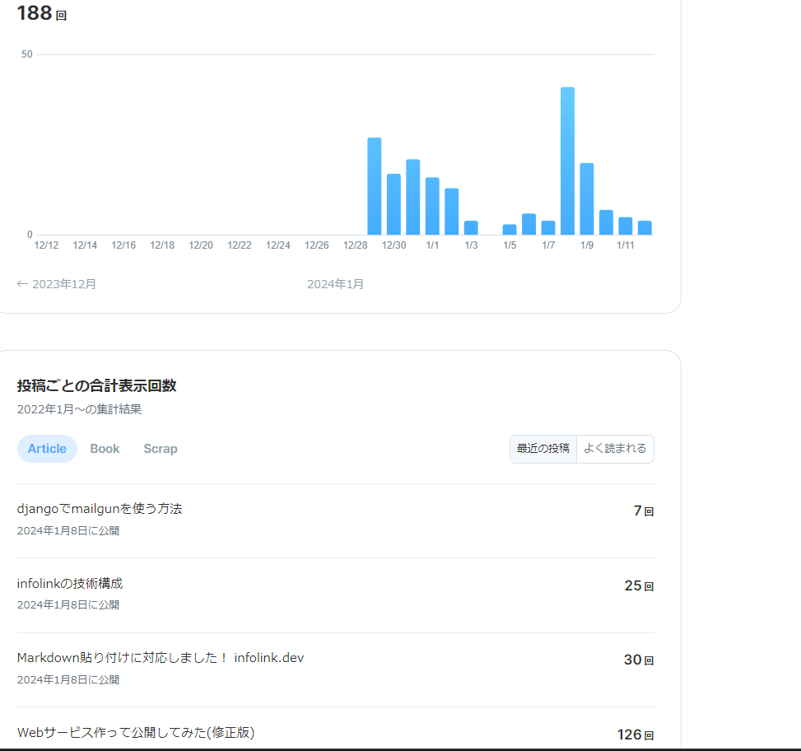Viewport: 801px width, 751px height.
Task: Click the chart bar for 12/31
Action: (x=413, y=197)
